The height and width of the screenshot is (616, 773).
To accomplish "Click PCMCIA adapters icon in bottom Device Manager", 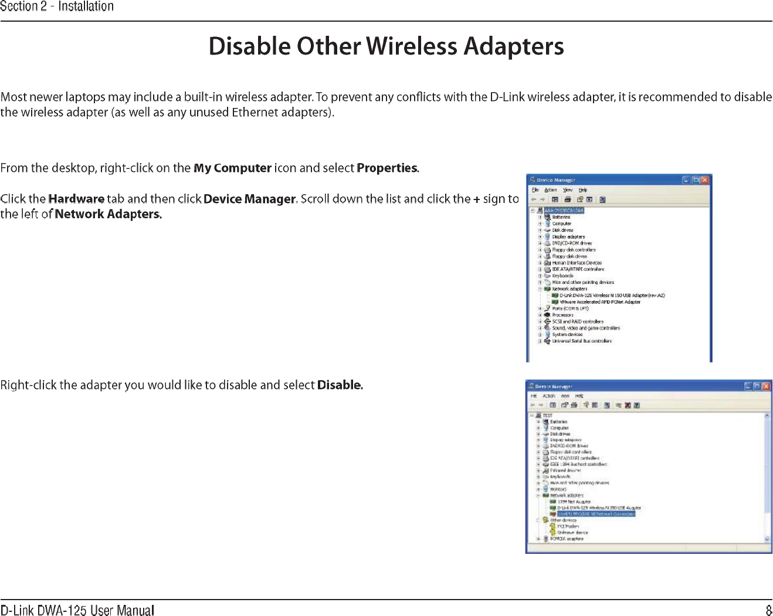I will tap(545, 539).
